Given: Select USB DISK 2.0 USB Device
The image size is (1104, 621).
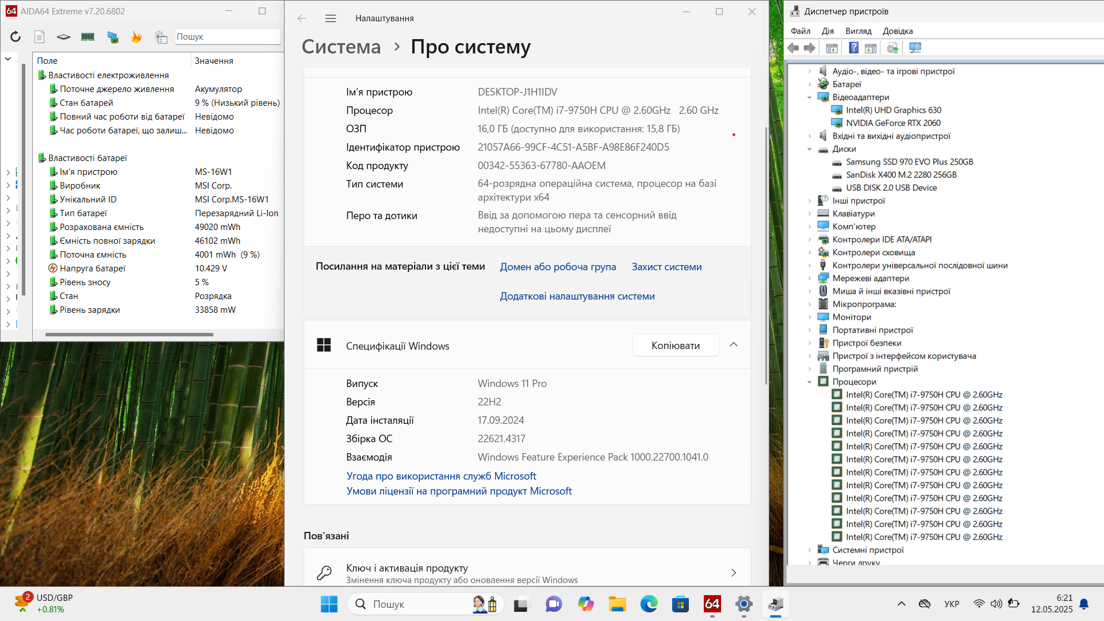Looking at the screenshot, I should point(891,188).
